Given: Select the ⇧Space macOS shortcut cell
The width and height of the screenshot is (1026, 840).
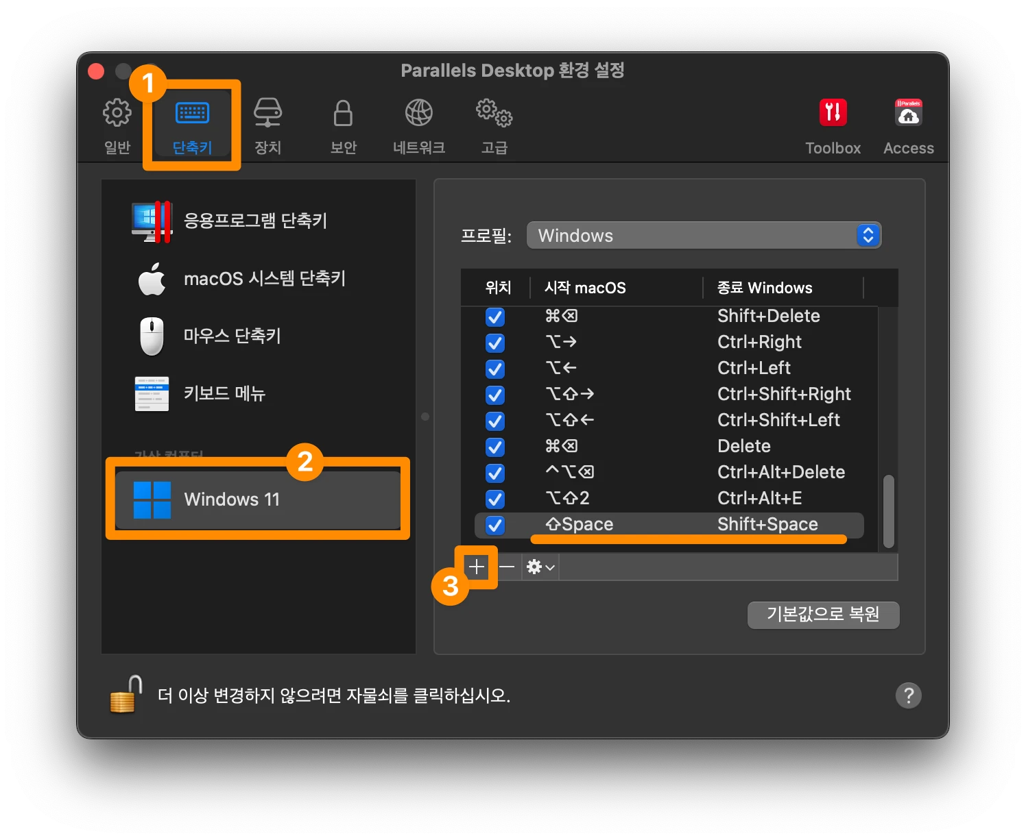Looking at the screenshot, I should (x=580, y=524).
